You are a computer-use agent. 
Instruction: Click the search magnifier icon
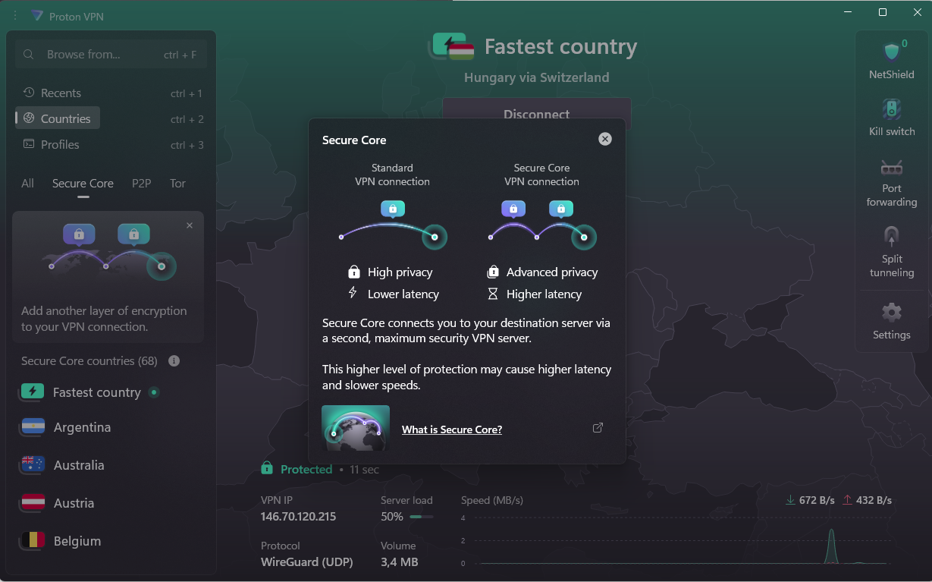click(x=29, y=55)
